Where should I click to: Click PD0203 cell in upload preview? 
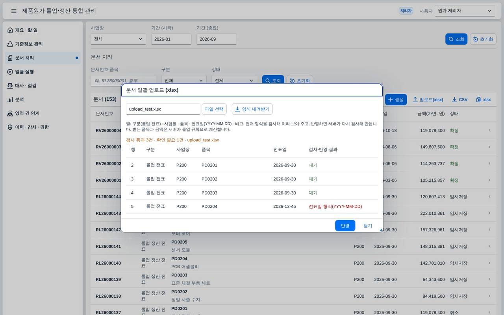(209, 193)
